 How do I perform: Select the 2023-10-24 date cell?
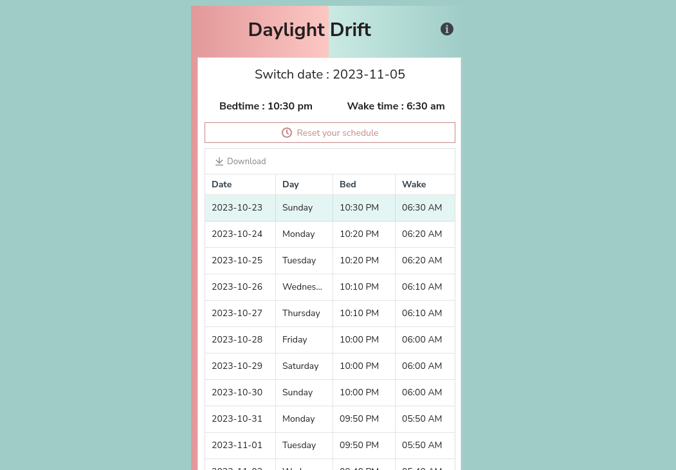[x=237, y=234]
